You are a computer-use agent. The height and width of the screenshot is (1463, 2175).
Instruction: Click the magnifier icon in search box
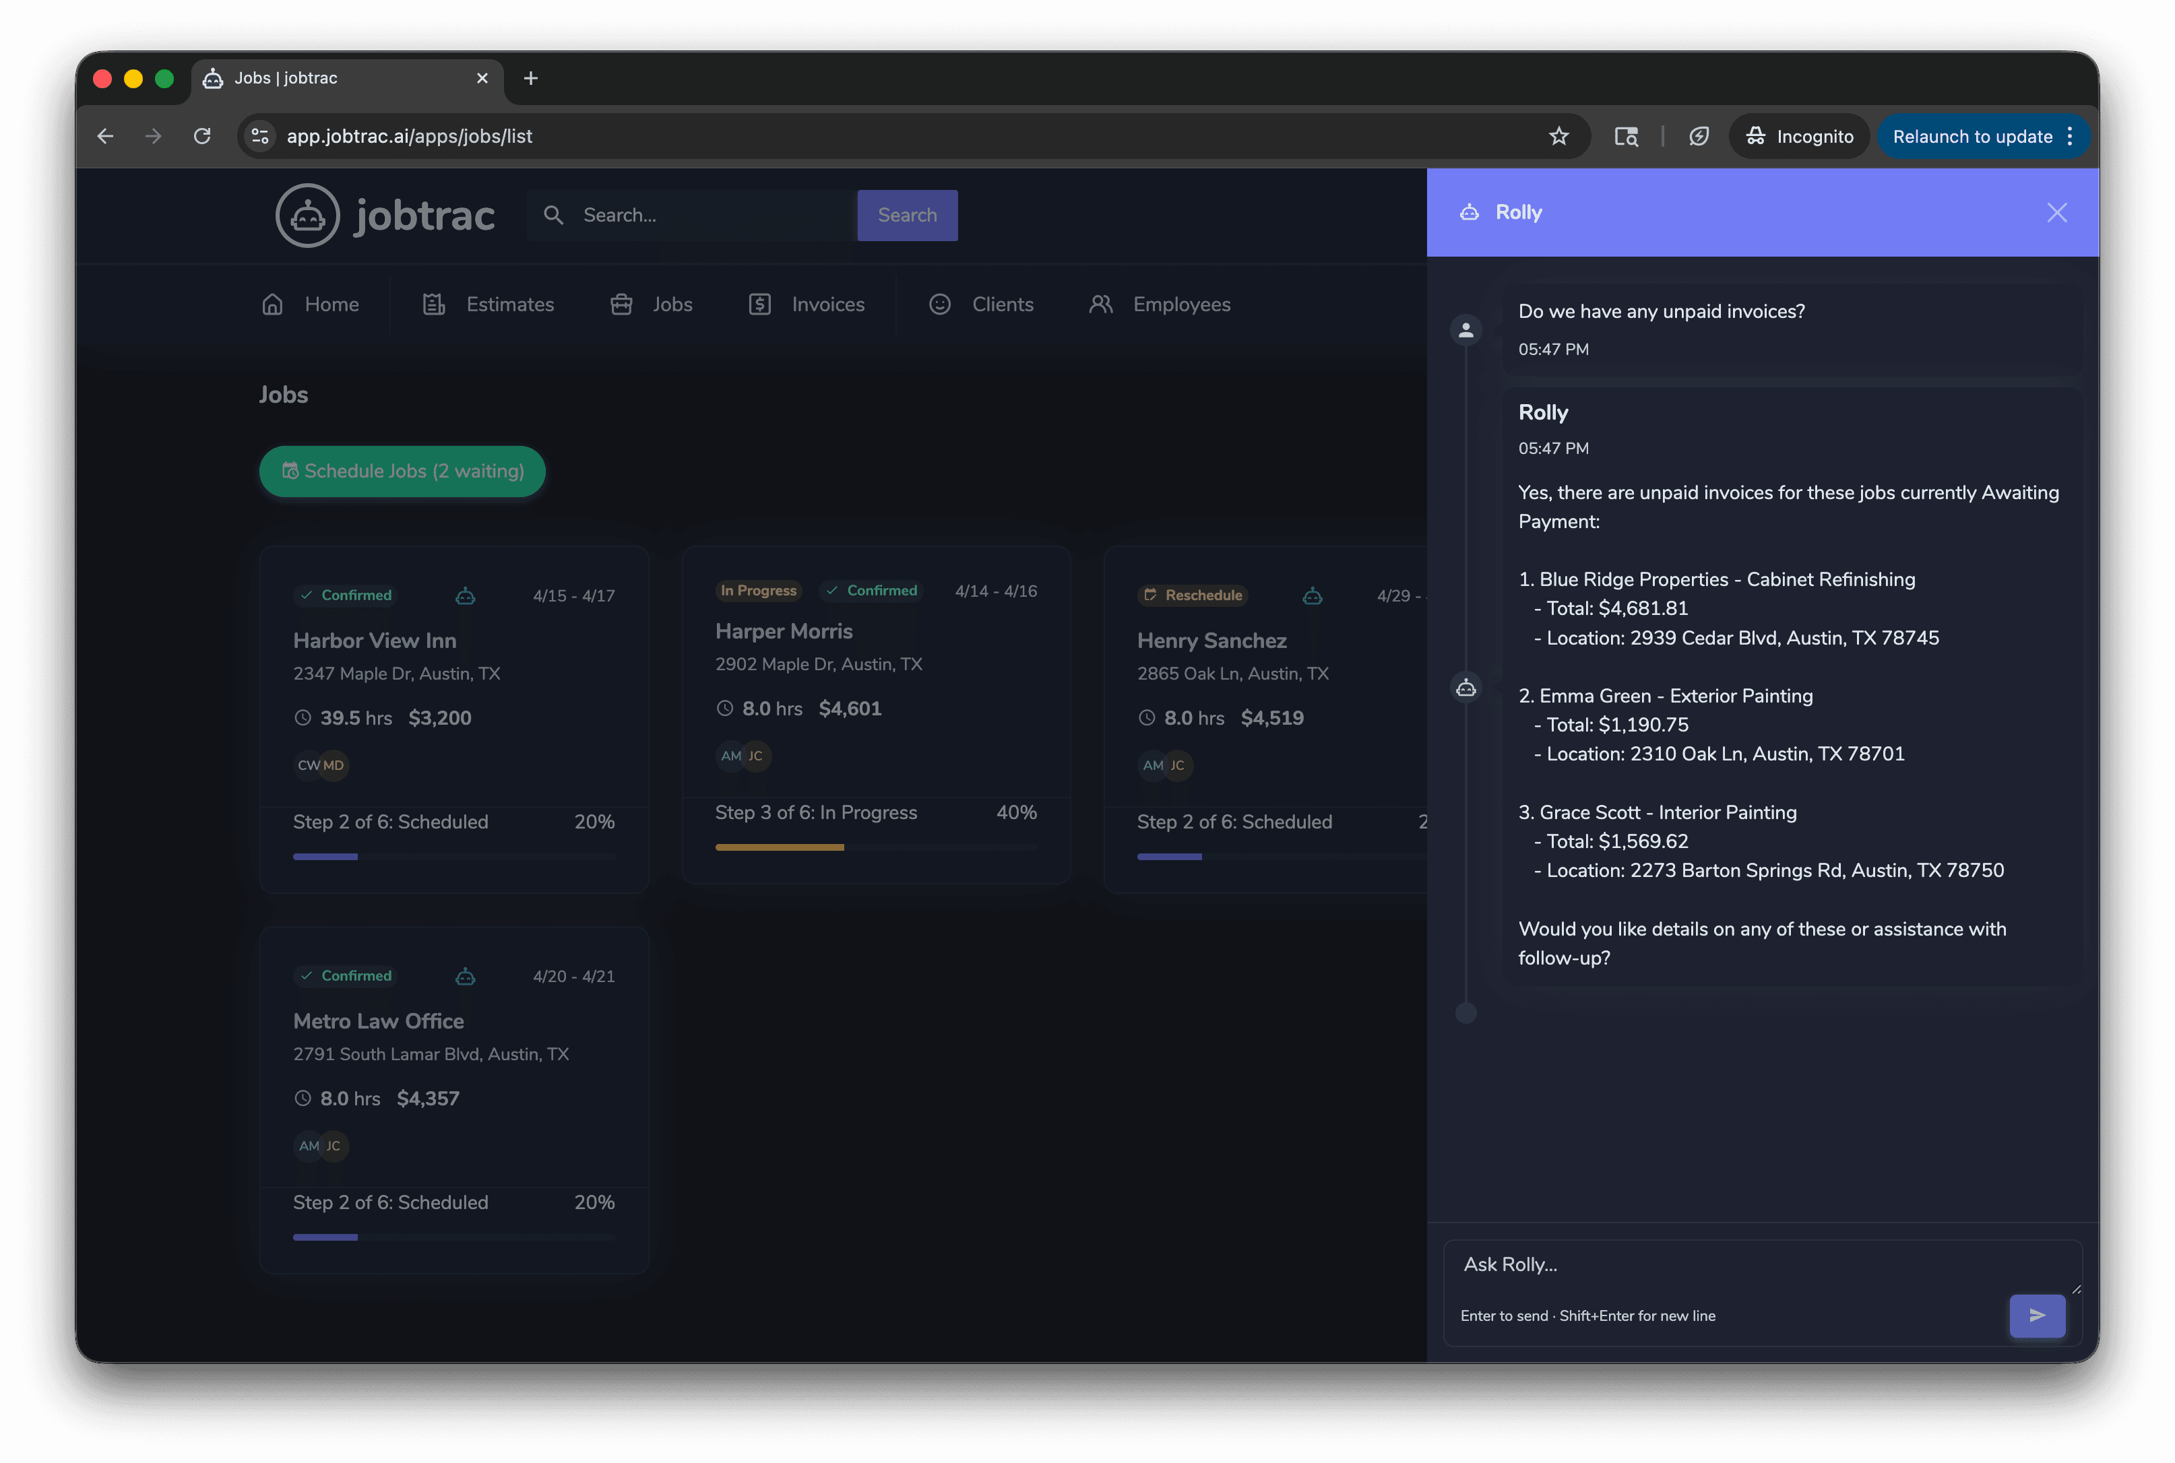tap(553, 216)
